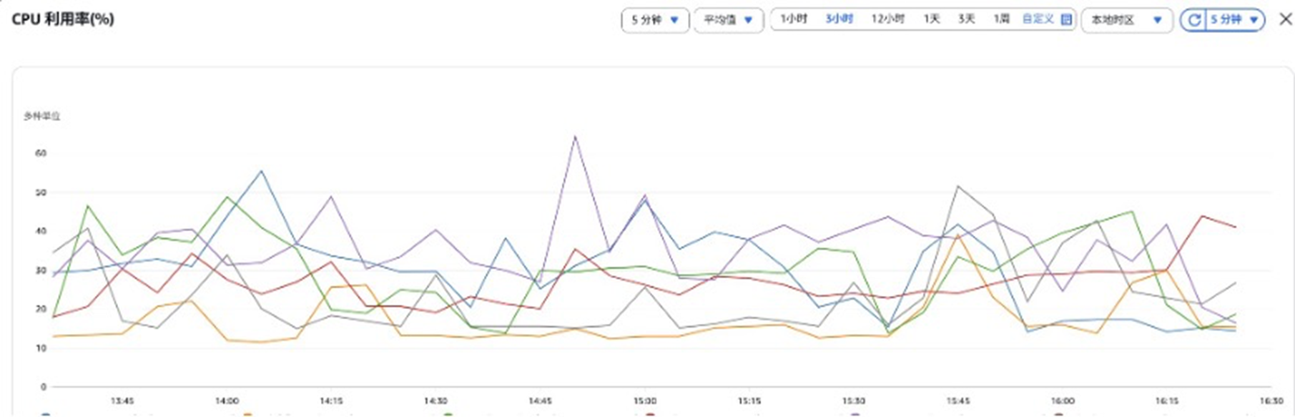Click the blue line's peak after 14:00
Screen dimensions: 1295x417
[262, 171]
